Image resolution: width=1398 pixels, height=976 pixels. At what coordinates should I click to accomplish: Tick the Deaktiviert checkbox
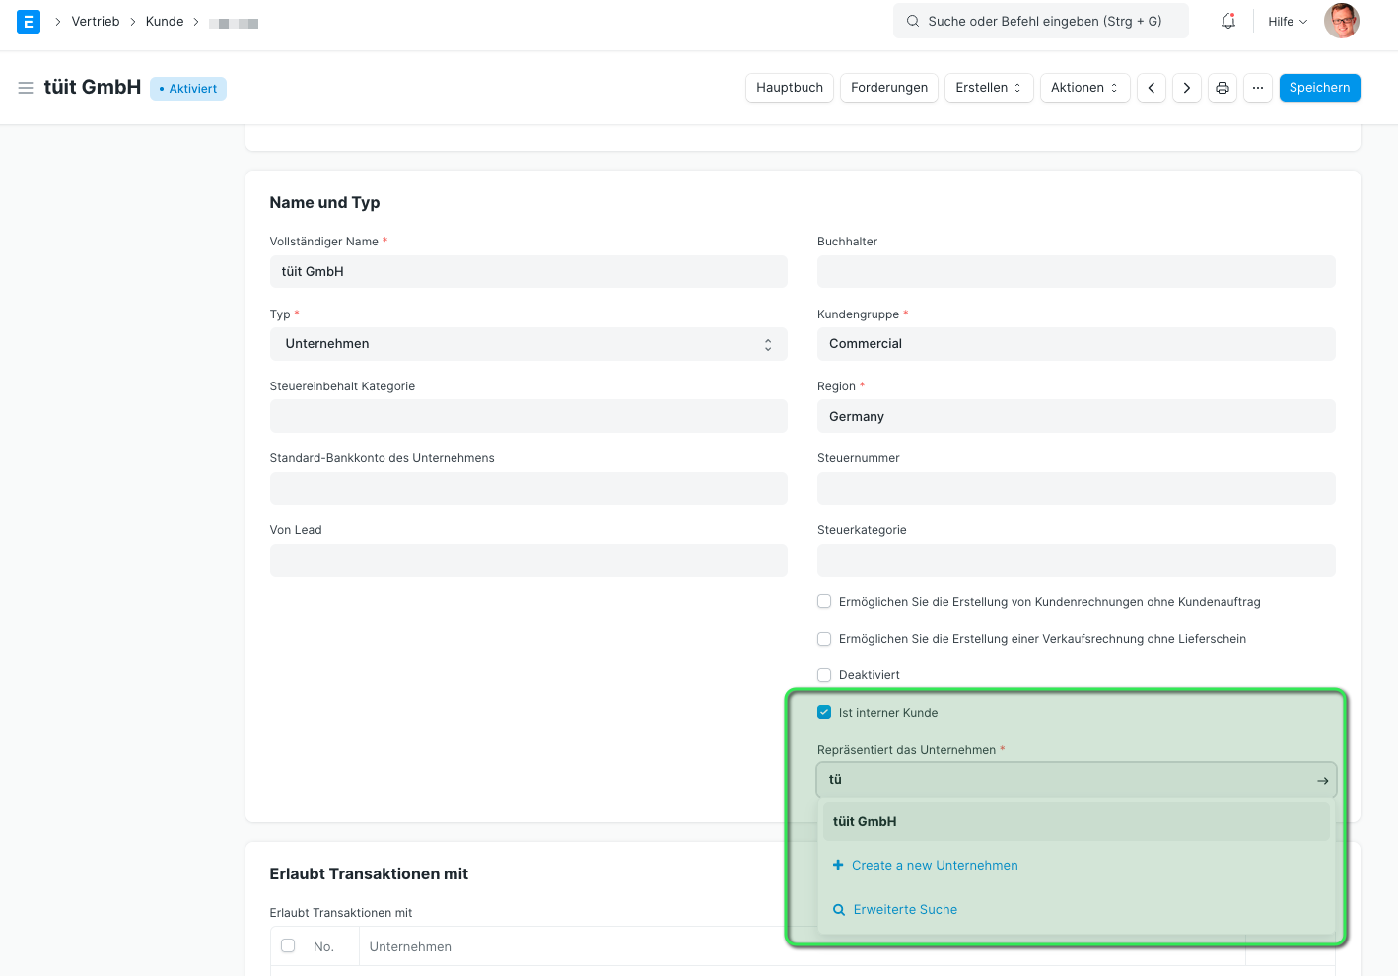click(824, 674)
